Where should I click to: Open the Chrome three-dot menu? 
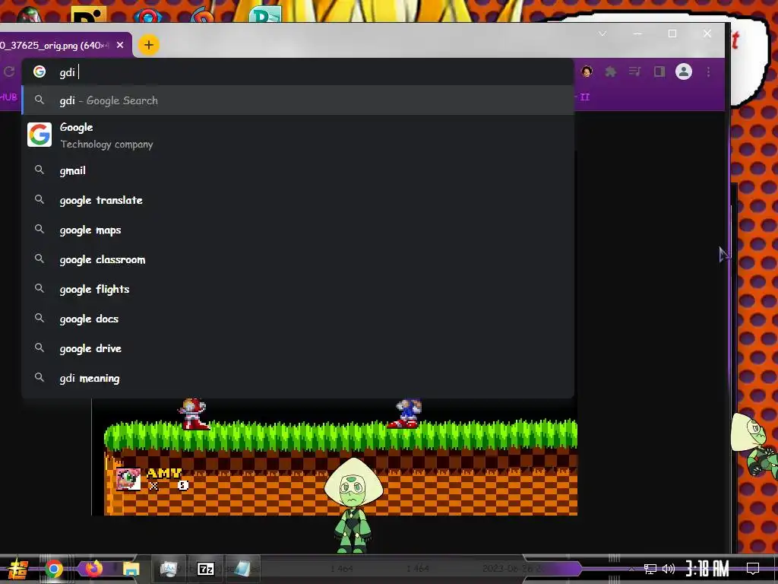coord(709,71)
